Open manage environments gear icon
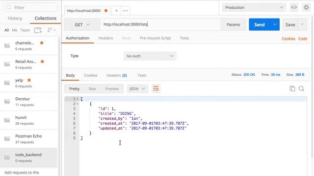Screen dimensions: 314x176 click(x=306, y=7)
